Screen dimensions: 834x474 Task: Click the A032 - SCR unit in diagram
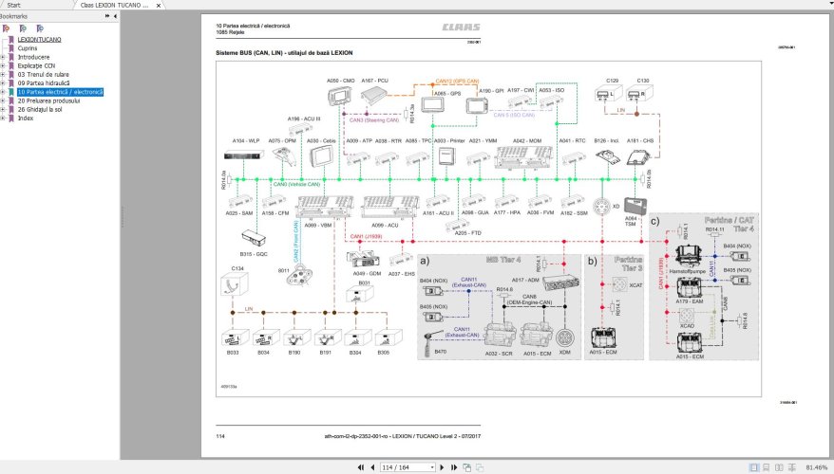(x=499, y=336)
